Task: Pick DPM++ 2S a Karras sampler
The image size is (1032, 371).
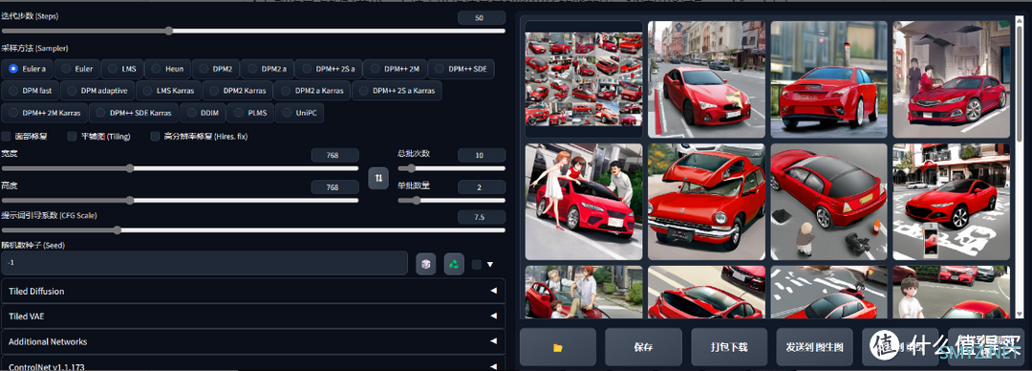Action: point(397,90)
